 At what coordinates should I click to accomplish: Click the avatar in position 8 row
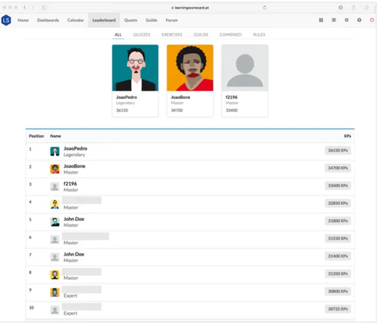(55, 275)
